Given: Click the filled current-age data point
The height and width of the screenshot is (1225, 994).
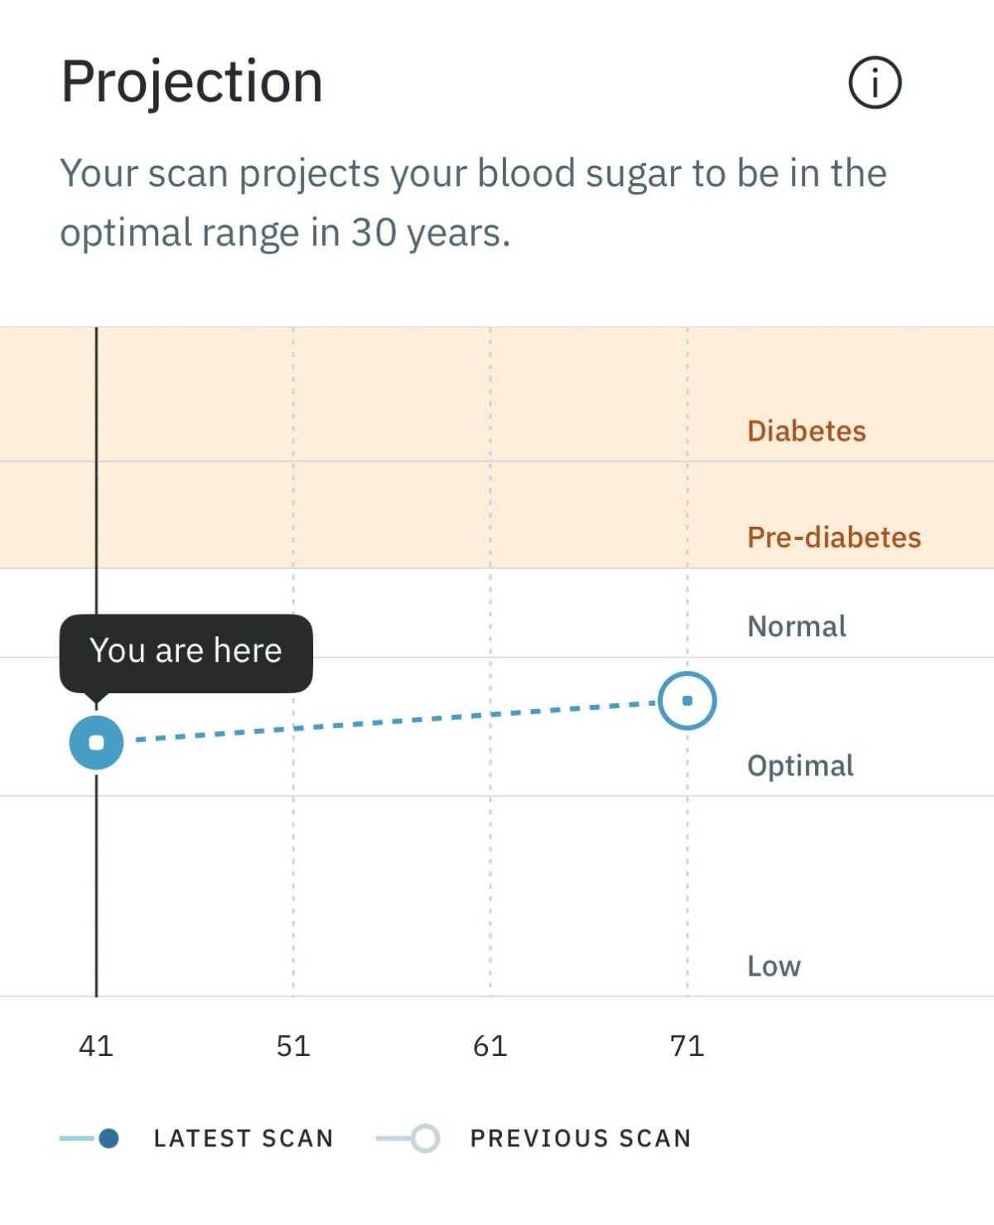Looking at the screenshot, I should click(96, 742).
